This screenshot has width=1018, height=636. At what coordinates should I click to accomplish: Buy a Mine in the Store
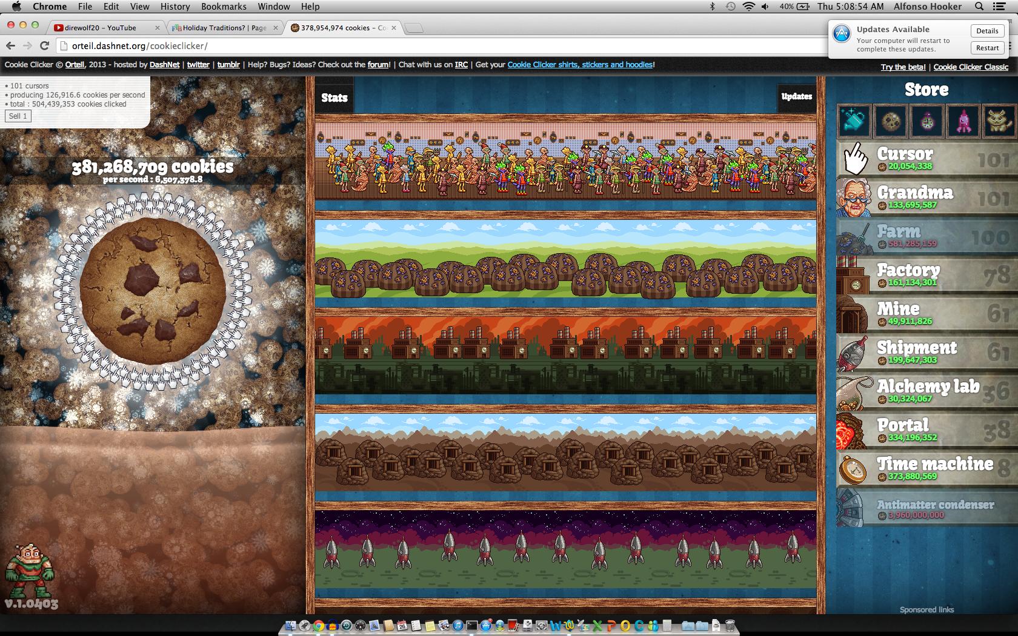coord(927,314)
